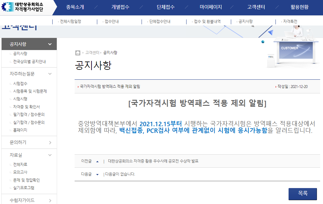Open the 단체접수 top menu
Image resolution: width=323 pixels, height=204 pixels.
click(165, 7)
